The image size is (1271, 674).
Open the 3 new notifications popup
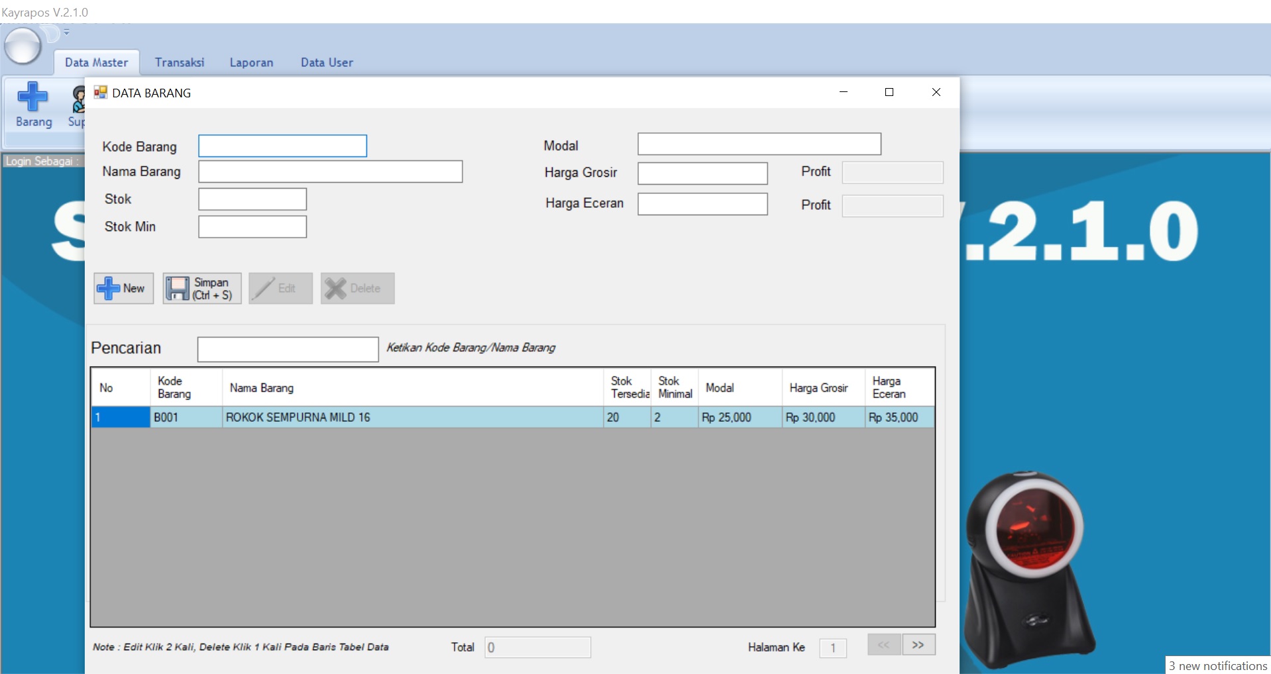click(1217, 665)
